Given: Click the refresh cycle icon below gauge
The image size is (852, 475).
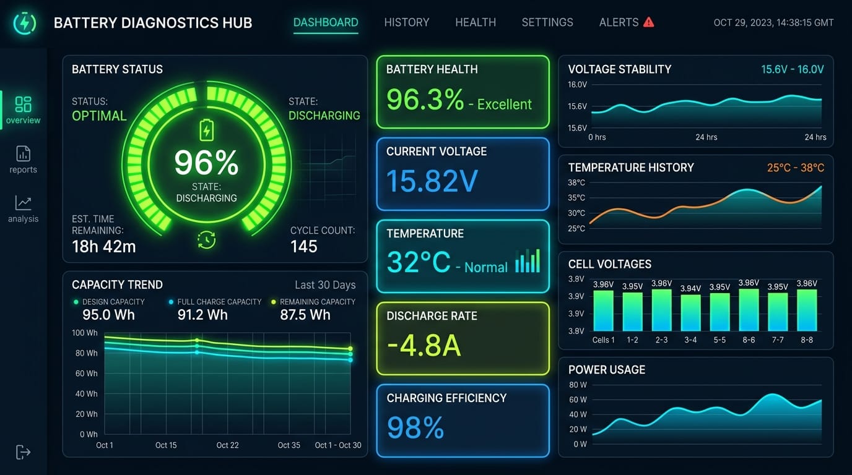Looking at the screenshot, I should pyautogui.click(x=206, y=240).
